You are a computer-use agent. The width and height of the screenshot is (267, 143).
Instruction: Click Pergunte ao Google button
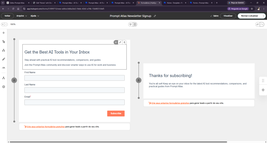tap(238, 9)
